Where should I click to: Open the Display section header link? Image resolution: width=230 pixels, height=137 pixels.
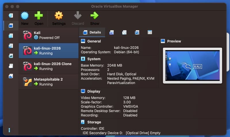[94, 91]
